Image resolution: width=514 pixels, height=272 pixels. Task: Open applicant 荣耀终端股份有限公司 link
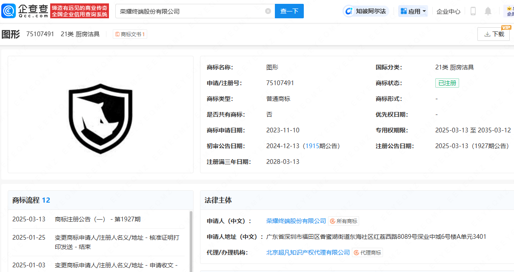point(296,221)
